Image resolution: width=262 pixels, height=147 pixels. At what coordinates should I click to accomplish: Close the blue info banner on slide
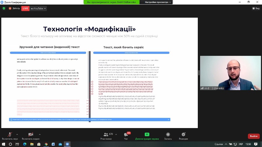tap(168, 120)
